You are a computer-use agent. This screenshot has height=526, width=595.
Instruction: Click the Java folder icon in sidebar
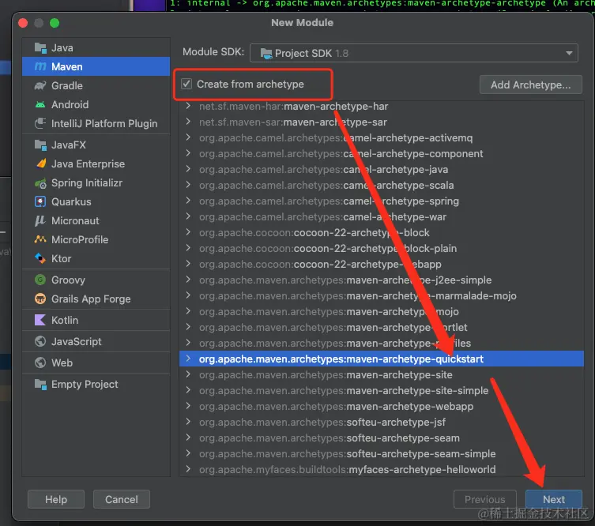click(x=40, y=48)
